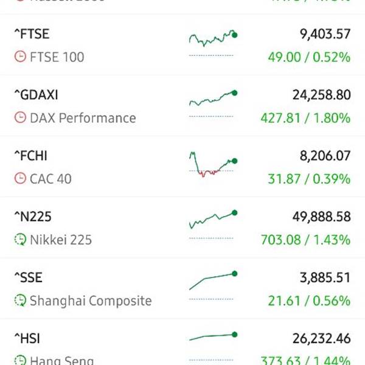Tap the ^HSI mini trend chart
The width and height of the screenshot is (365, 365).
coord(213,337)
